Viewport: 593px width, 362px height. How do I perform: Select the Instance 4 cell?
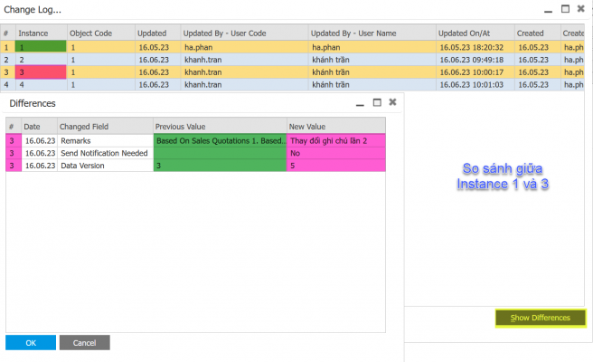41,84
